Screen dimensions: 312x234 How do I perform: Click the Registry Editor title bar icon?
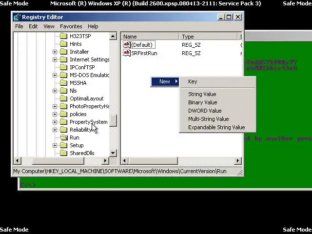point(17,17)
